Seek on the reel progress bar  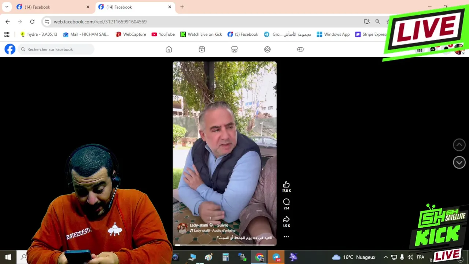225,245
